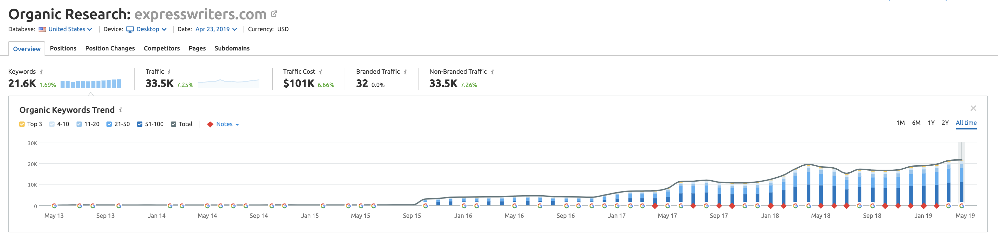
Task: Click the Non-Branded Traffic info icon
Action: [492, 72]
